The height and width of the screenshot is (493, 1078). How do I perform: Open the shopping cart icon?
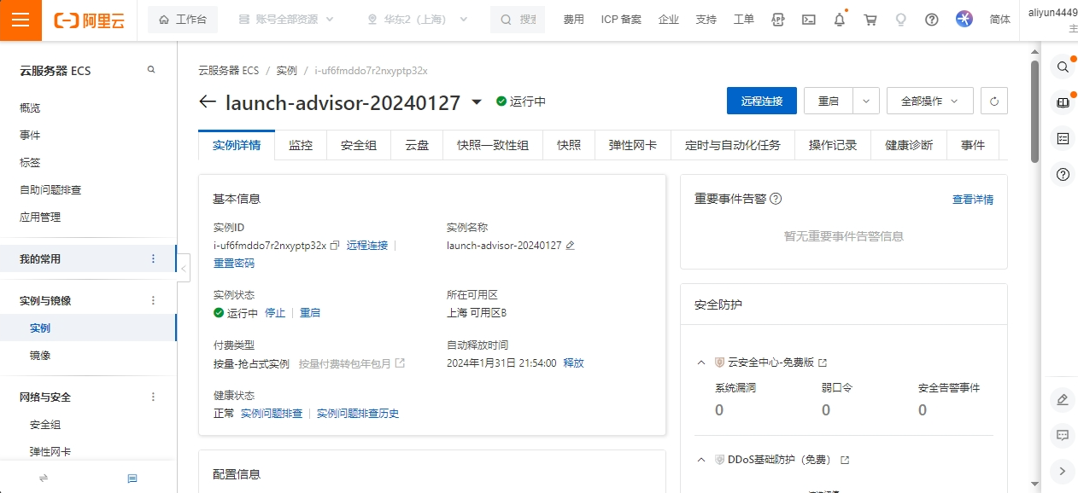(x=870, y=20)
